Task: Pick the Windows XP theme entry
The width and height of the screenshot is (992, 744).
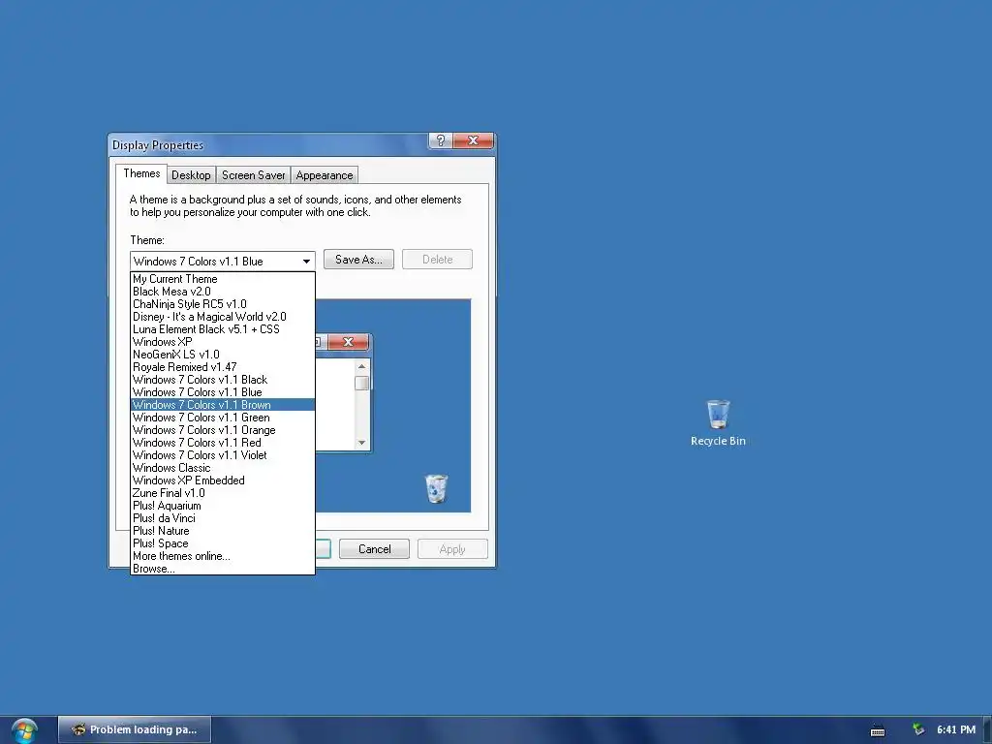Action: pos(223,342)
